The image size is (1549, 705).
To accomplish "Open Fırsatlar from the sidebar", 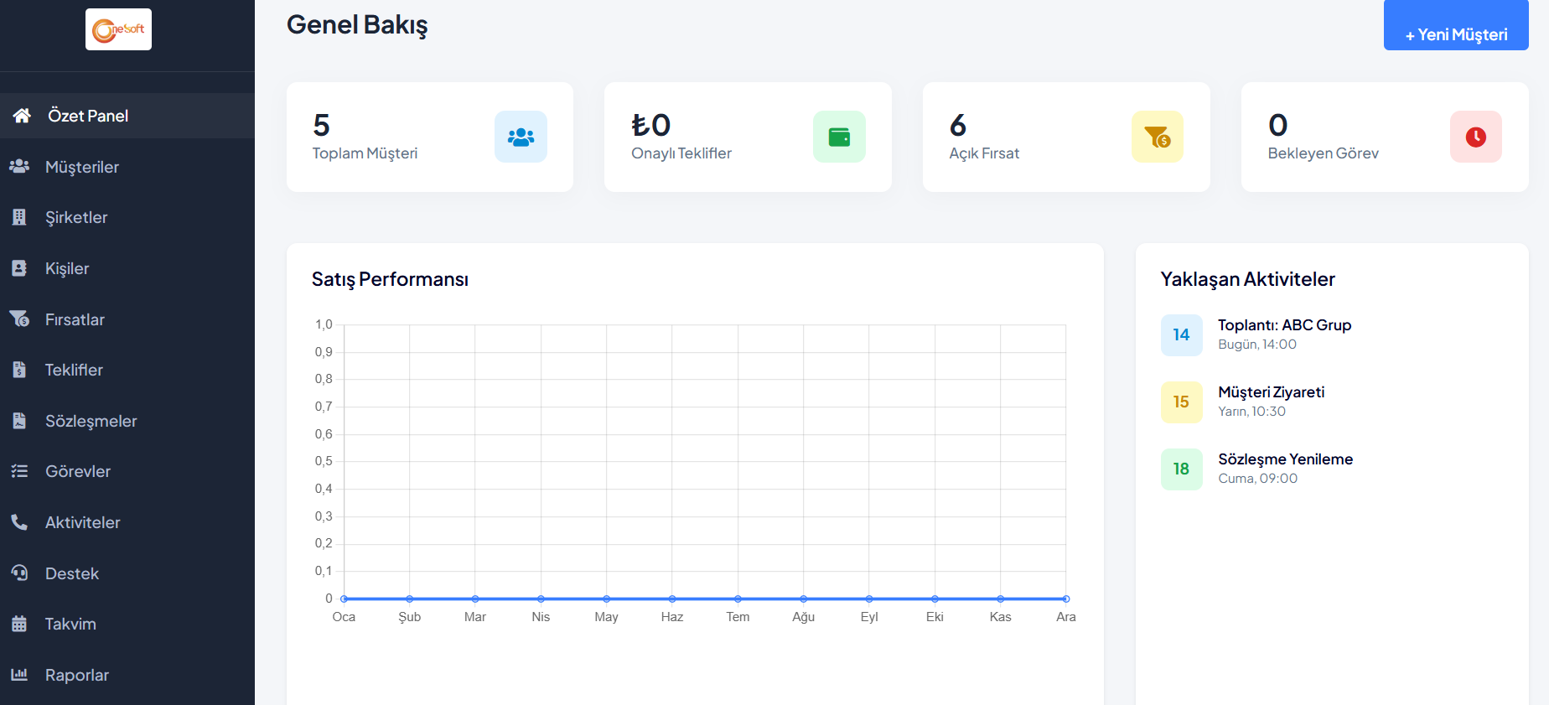I will (x=75, y=319).
